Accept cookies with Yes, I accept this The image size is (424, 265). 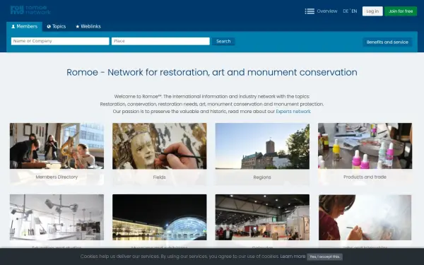click(324, 257)
